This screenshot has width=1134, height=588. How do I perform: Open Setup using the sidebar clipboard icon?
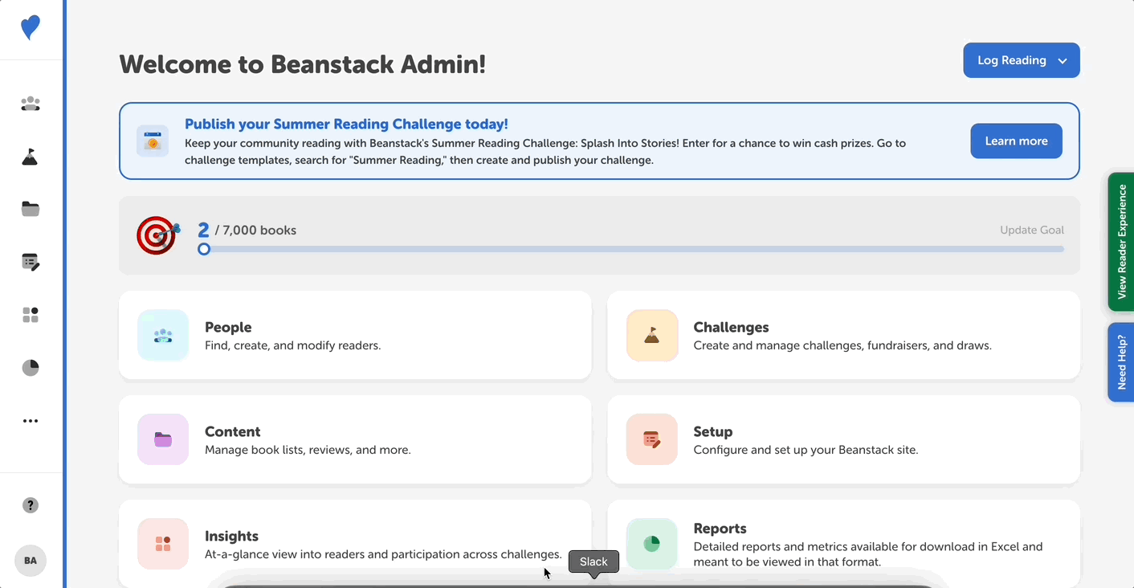(x=30, y=261)
